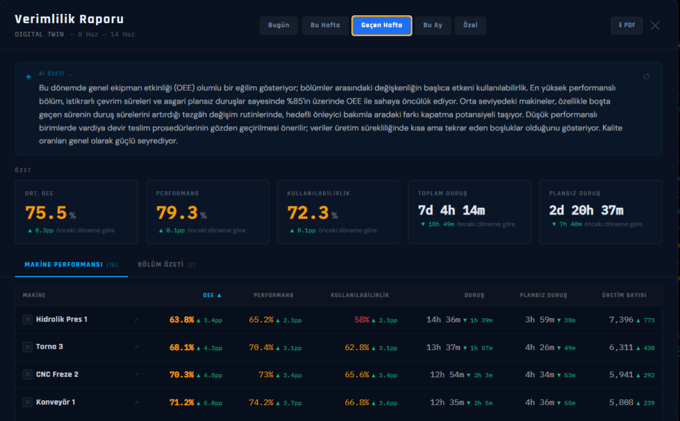Open CNC Freze 2 detail arrow icon
Image resolution: width=680 pixels, height=421 pixels.
(x=137, y=375)
